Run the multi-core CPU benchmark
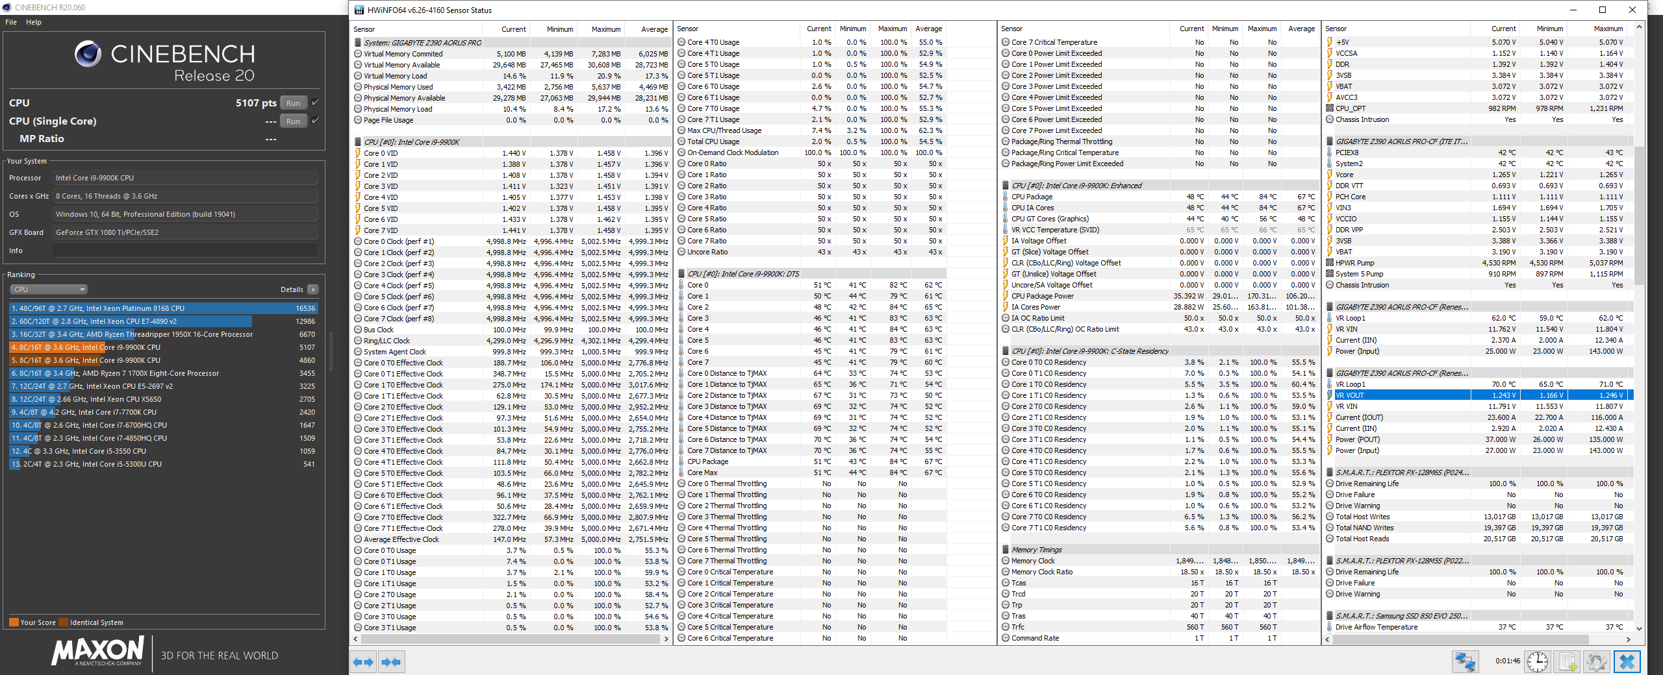Screen dimensions: 1663x675 (x=294, y=103)
